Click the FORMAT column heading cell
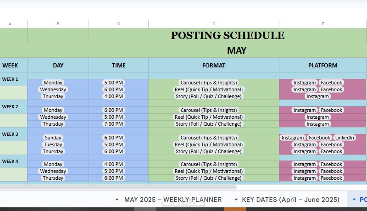367x211 pixels. pyautogui.click(x=213, y=66)
